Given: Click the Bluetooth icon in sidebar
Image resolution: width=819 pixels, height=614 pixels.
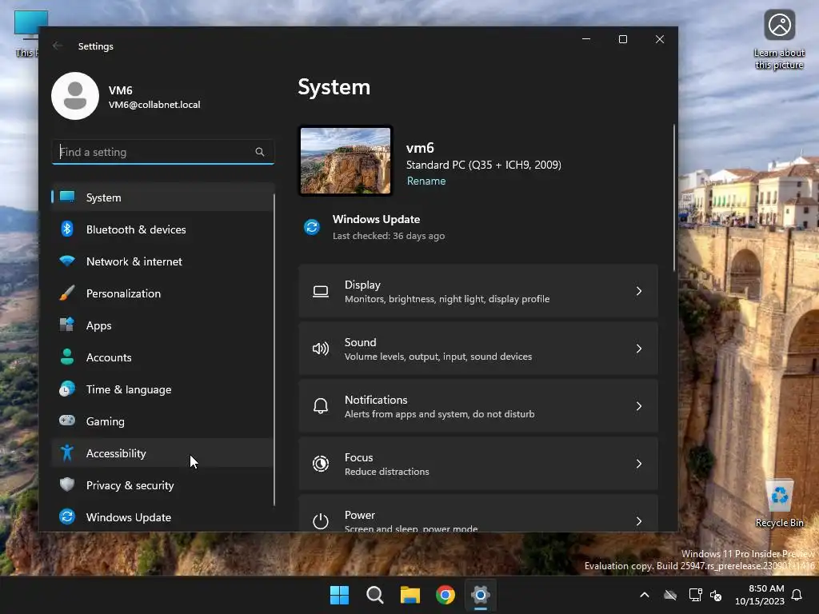Looking at the screenshot, I should [67, 229].
